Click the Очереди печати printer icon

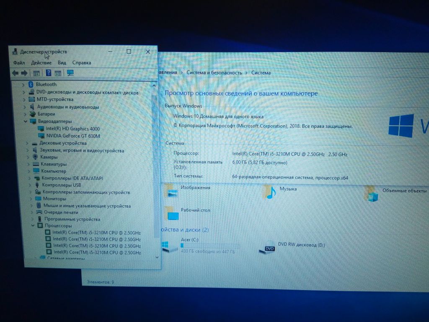[39, 212]
